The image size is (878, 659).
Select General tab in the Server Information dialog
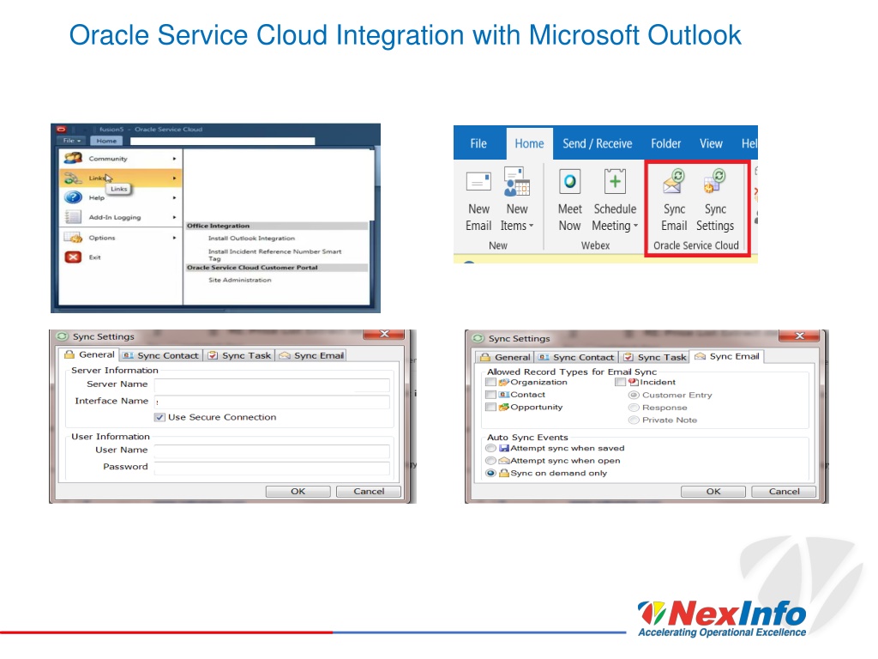click(89, 354)
